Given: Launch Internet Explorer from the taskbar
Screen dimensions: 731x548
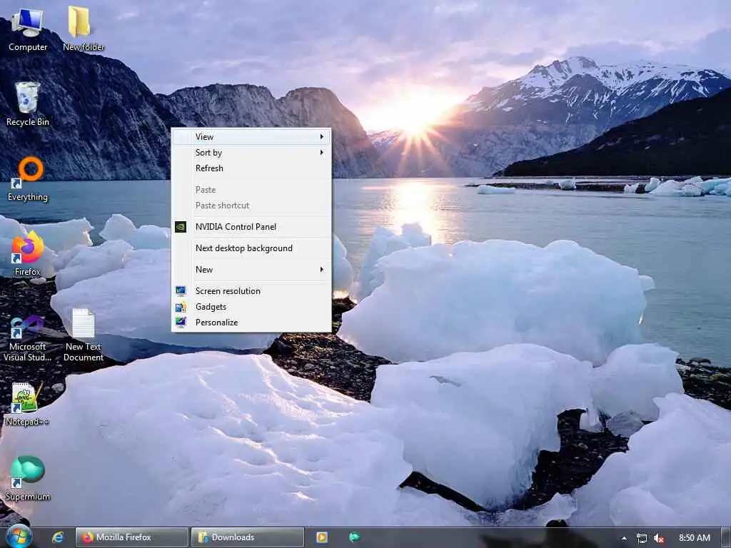Looking at the screenshot, I should coord(58,537).
